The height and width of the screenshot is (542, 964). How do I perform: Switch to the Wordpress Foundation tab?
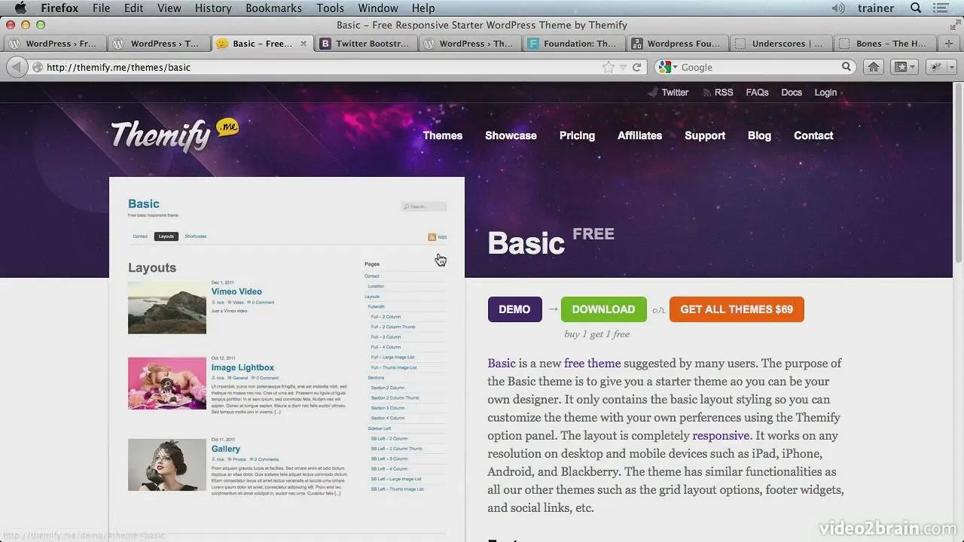coord(678,44)
